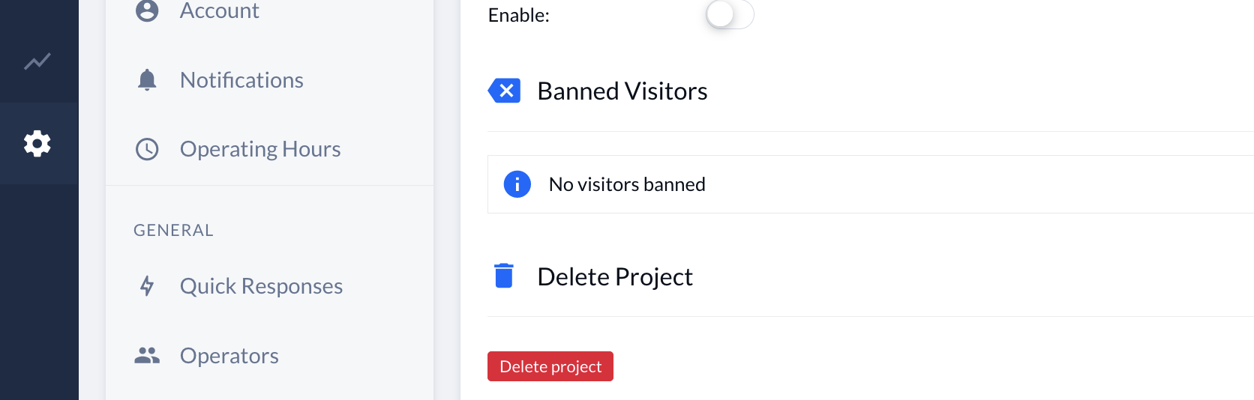Open Operating Hours settings

pos(270,149)
